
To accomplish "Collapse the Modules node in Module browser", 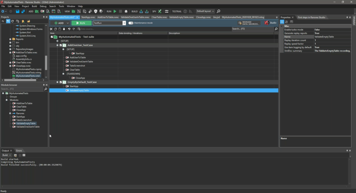I will (7, 100).
